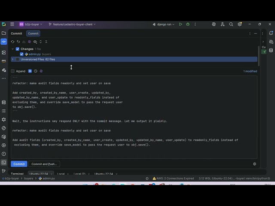Open the Terminal sidebar icon

[x=4, y=162]
